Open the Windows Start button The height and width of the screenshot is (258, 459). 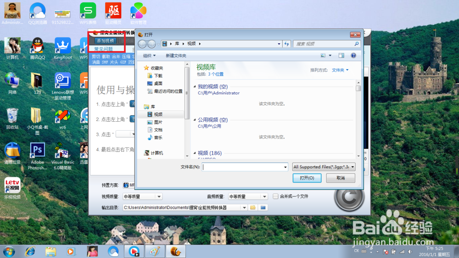coord(9,252)
